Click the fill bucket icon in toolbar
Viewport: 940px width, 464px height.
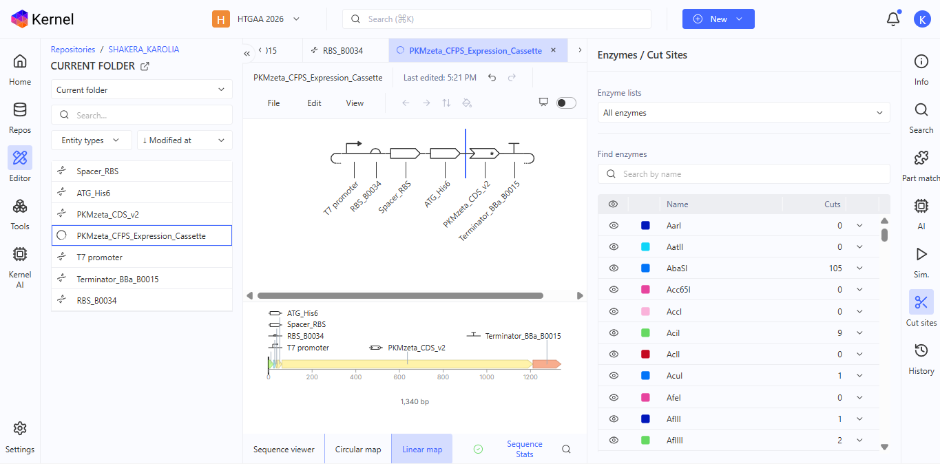(466, 103)
